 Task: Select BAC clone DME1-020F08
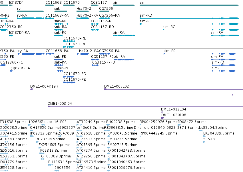pyautogui.click(x=202, y=118)
